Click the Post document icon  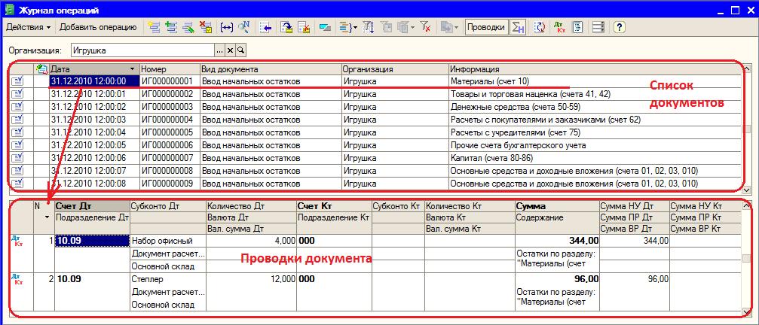click(287, 28)
